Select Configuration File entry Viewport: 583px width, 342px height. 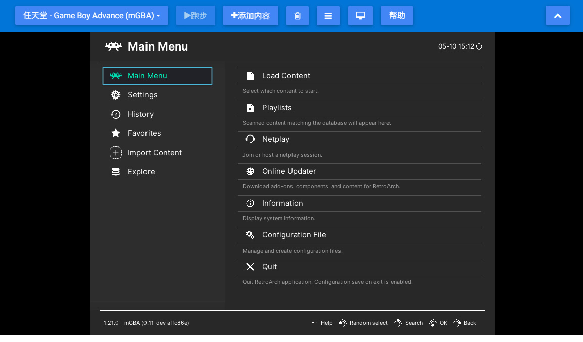point(360,235)
